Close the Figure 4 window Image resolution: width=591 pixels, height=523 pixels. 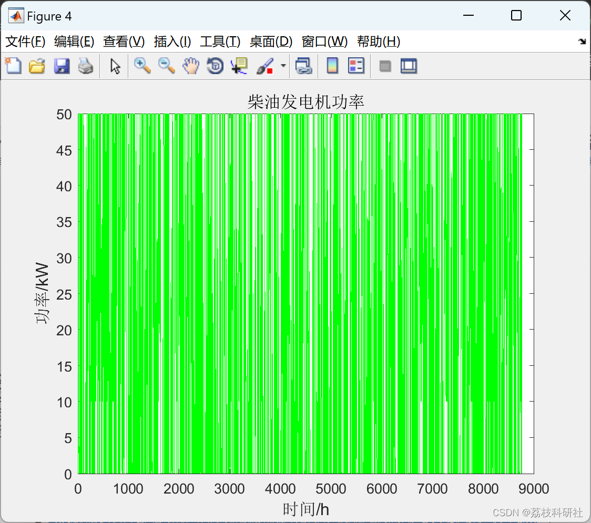click(565, 15)
